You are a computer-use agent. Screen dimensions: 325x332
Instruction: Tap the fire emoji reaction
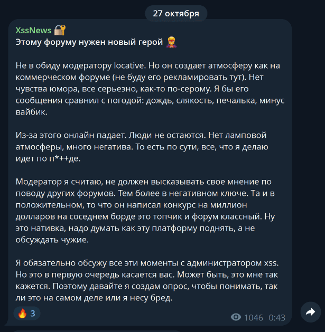tap(22, 314)
